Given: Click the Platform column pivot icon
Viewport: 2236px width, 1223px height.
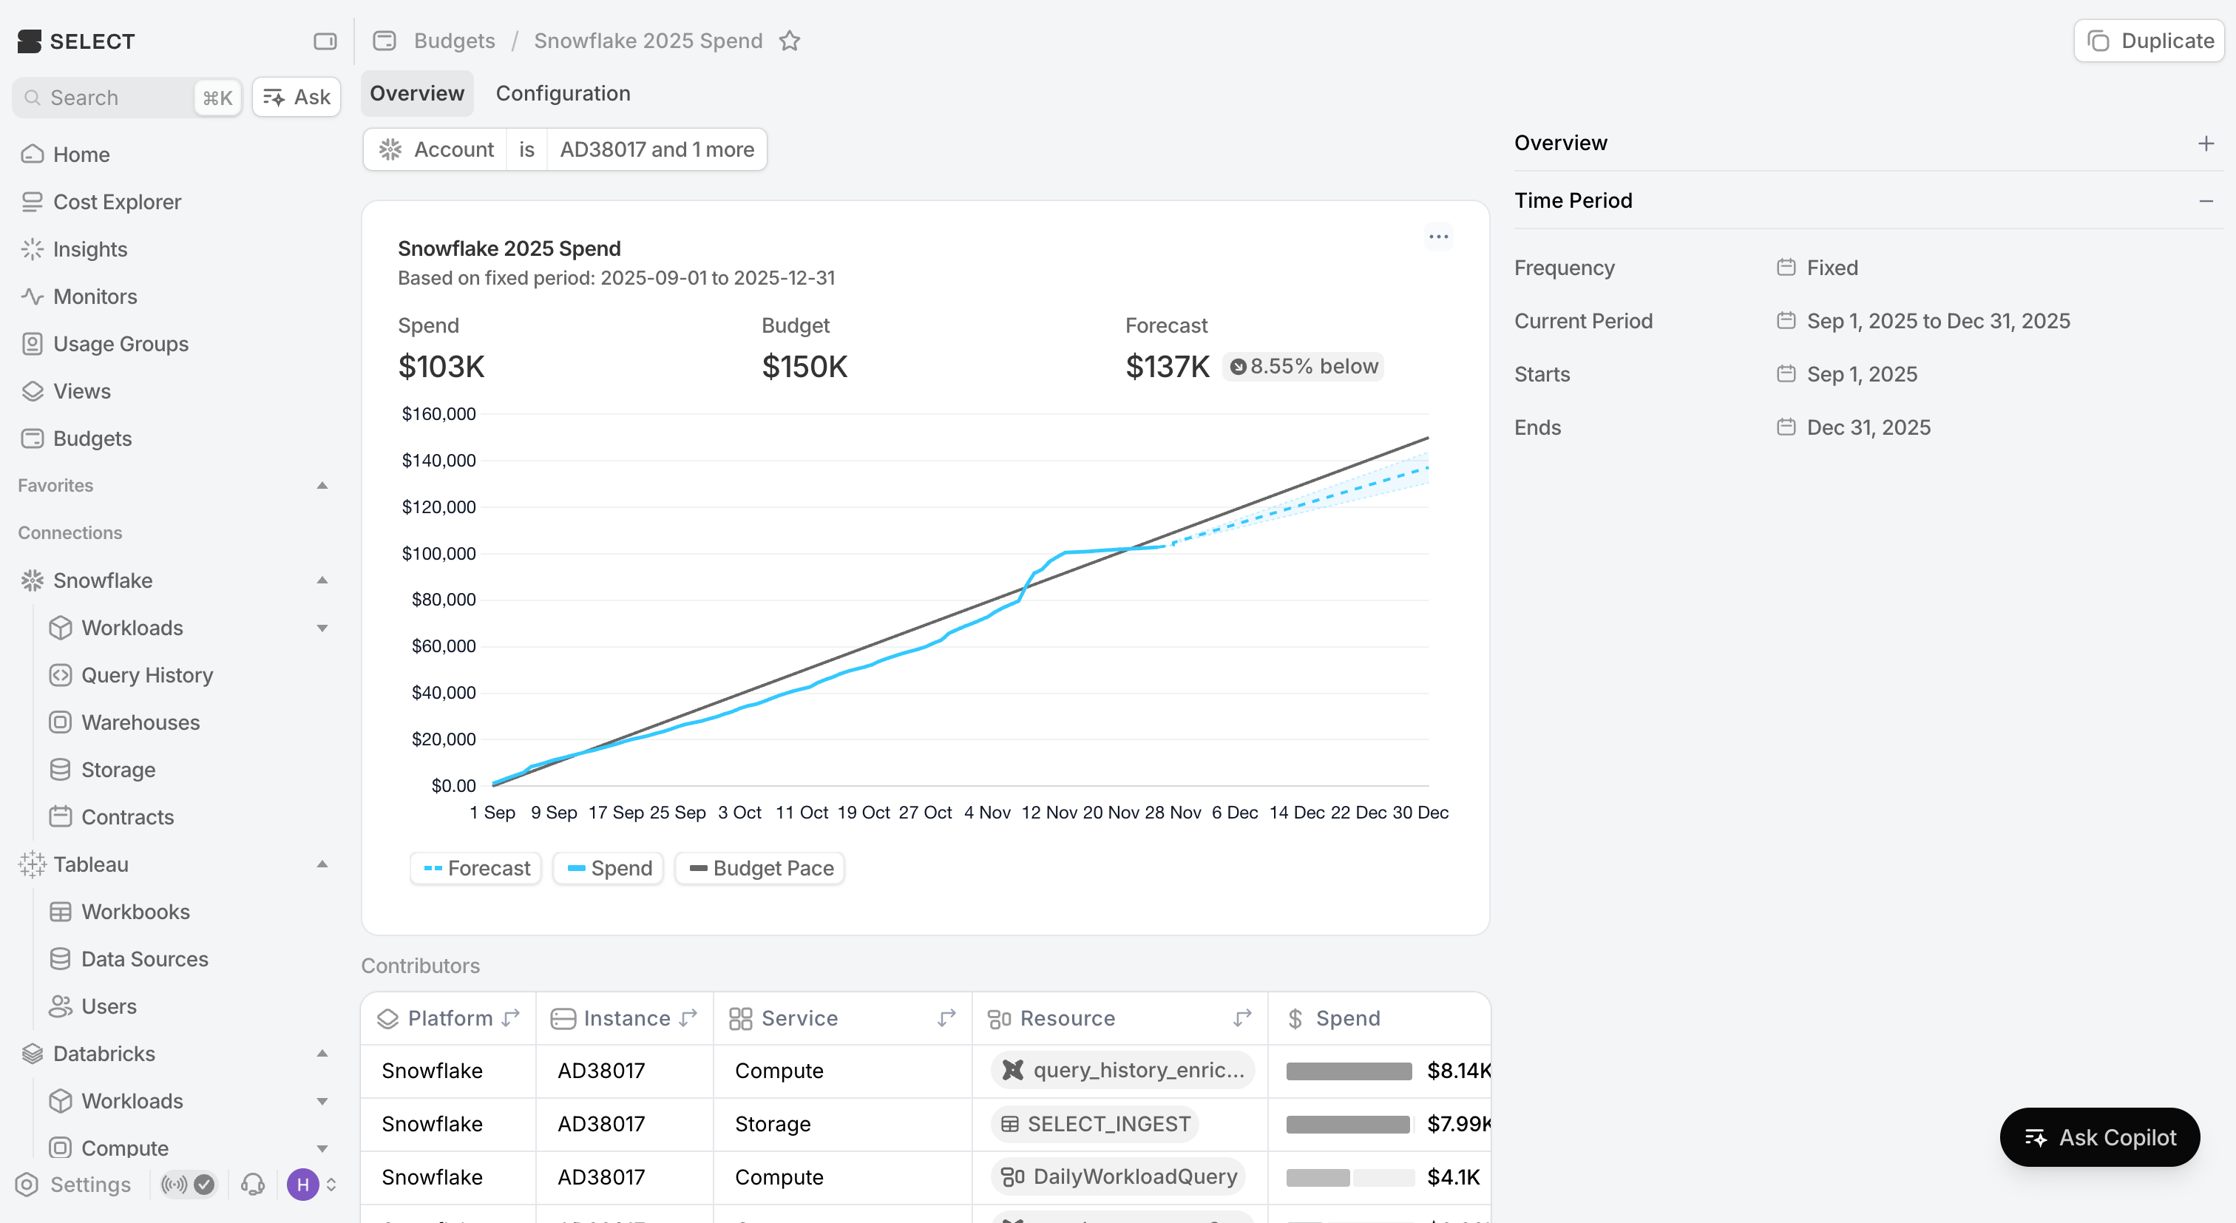Looking at the screenshot, I should 511,1017.
